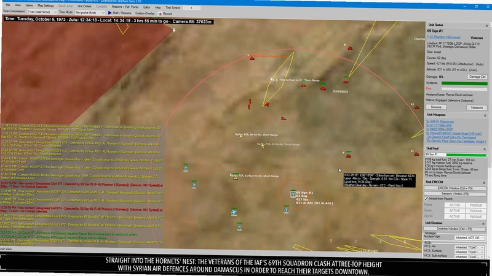Open the Editor menu

pos(146,7)
